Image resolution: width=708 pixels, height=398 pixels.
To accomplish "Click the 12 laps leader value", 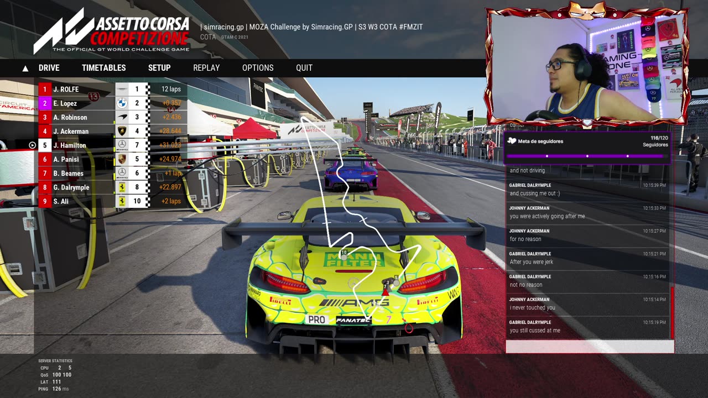I will coord(171,89).
